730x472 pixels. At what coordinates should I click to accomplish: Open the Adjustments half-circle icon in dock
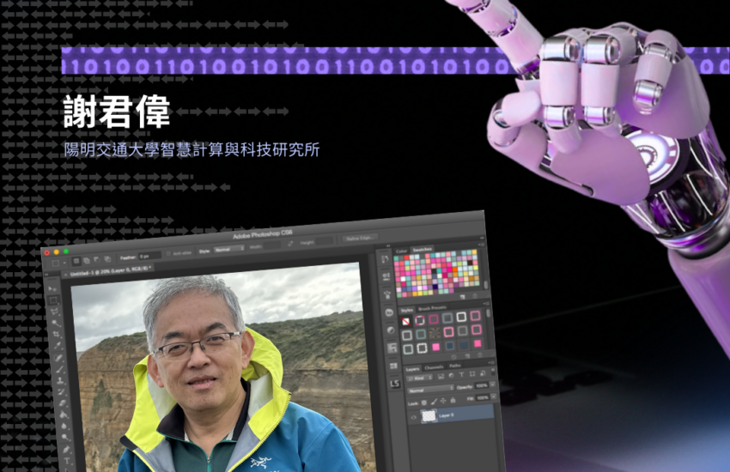pyautogui.click(x=391, y=330)
